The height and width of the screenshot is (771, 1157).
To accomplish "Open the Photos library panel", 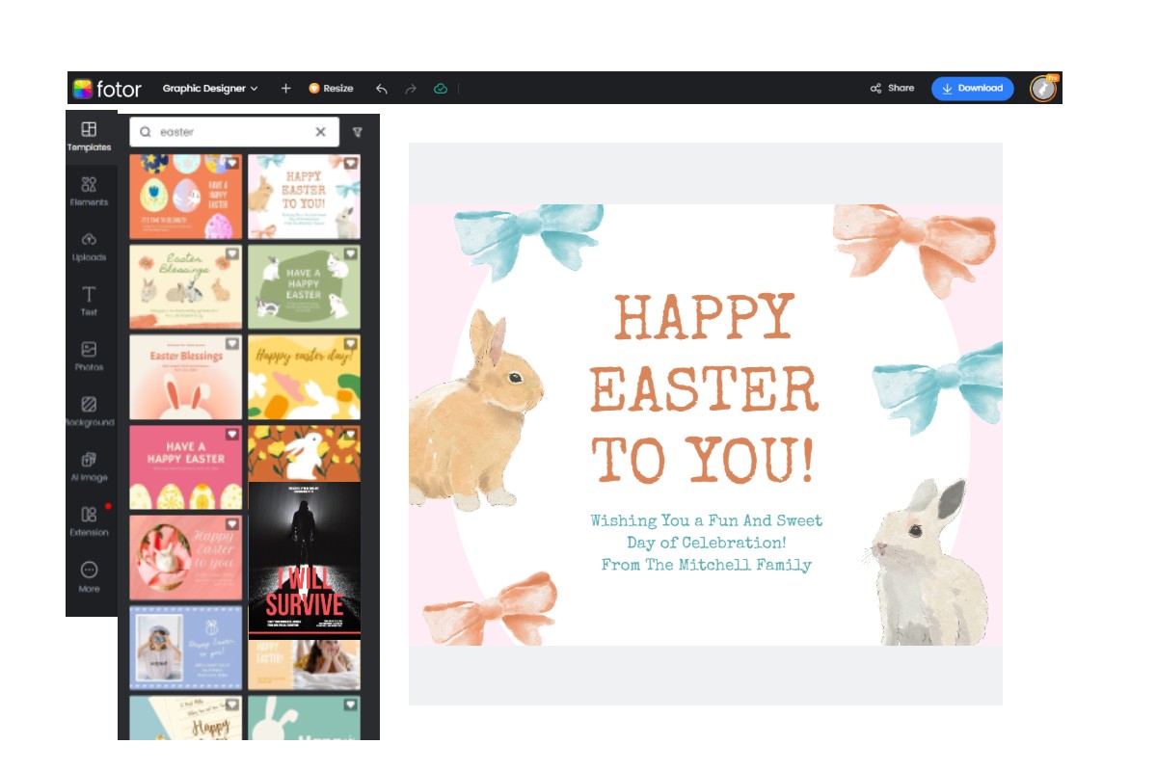I will click(x=89, y=356).
